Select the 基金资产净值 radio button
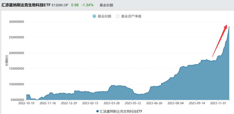The height and width of the screenshot is (114, 234). click(118, 16)
